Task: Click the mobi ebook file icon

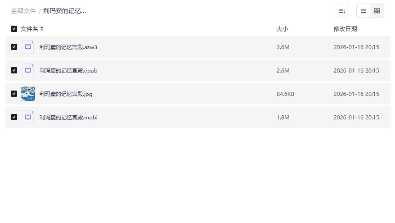Action: click(x=28, y=117)
